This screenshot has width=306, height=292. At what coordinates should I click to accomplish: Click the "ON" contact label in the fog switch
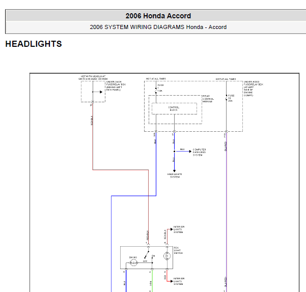coord(153,256)
